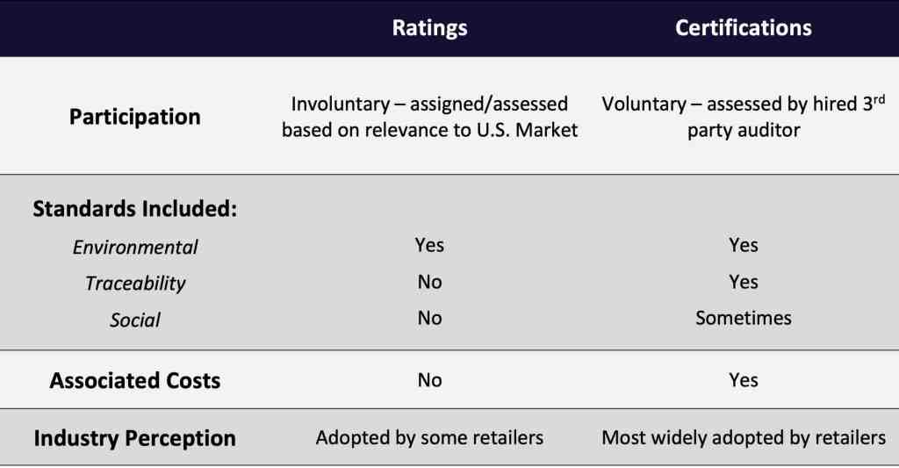The height and width of the screenshot is (468, 899).
Task: Click No under Ratings for Social
Action: 429,318
